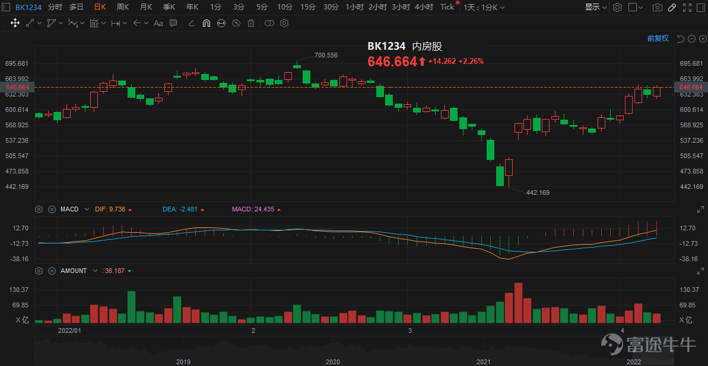Click the 前复权 adjustment button

pos(658,38)
